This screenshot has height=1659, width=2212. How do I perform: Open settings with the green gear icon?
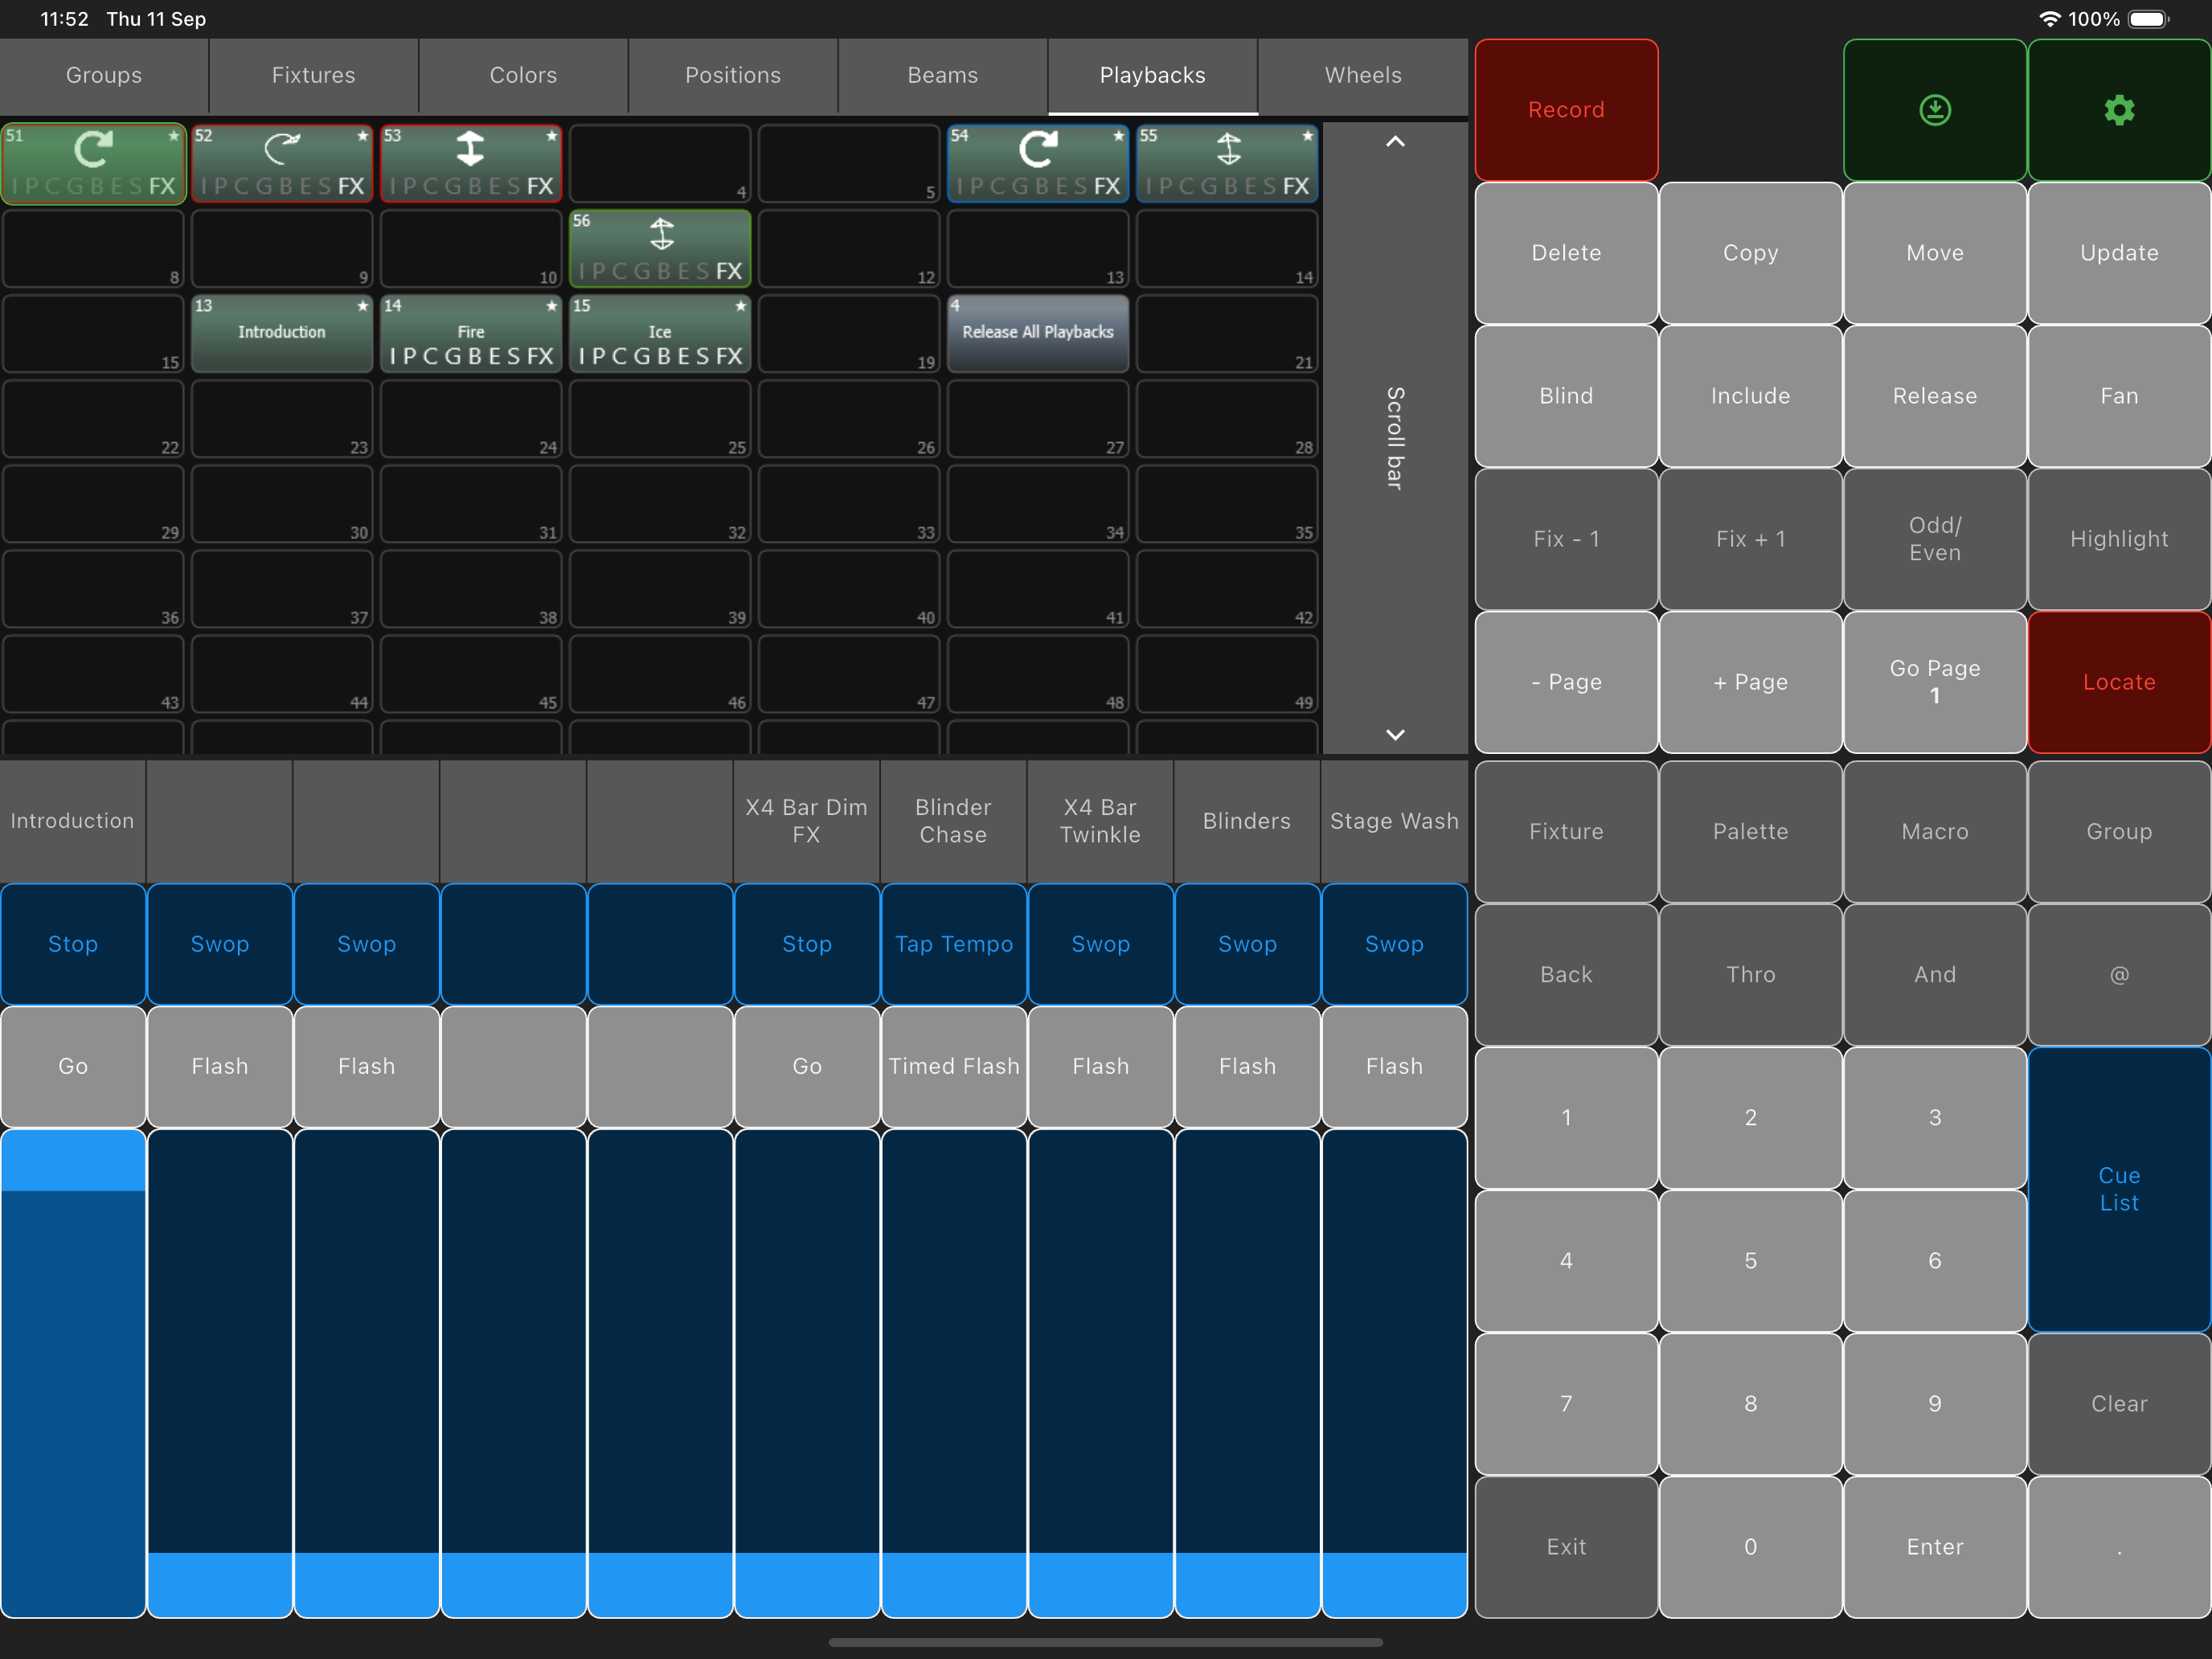(x=2119, y=110)
